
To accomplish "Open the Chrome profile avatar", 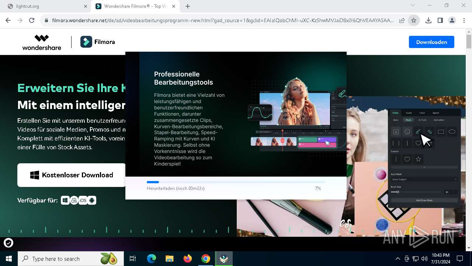I will [x=452, y=21].
